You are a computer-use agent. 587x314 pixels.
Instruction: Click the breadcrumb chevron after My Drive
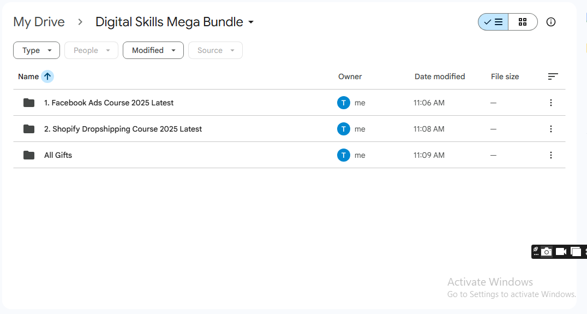(80, 22)
